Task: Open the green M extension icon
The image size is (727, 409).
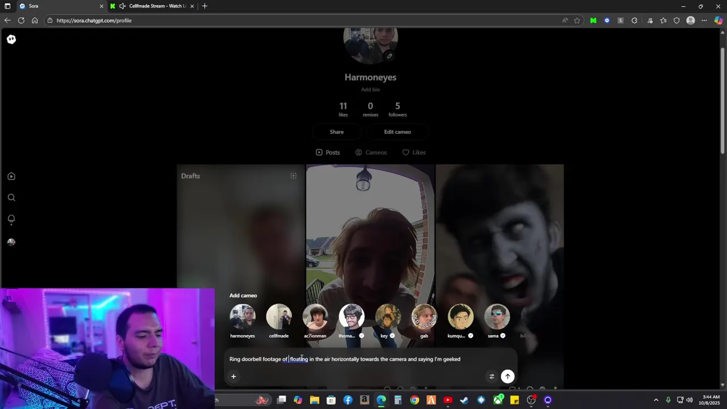Action: [594, 20]
